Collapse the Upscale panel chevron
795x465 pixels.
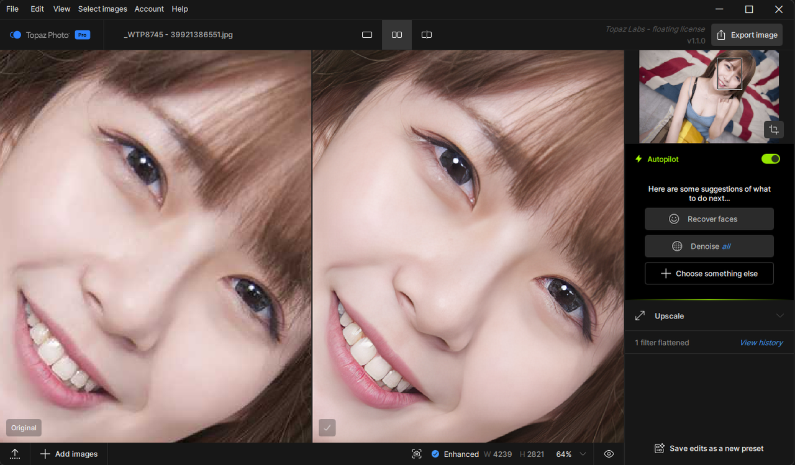[x=780, y=315]
